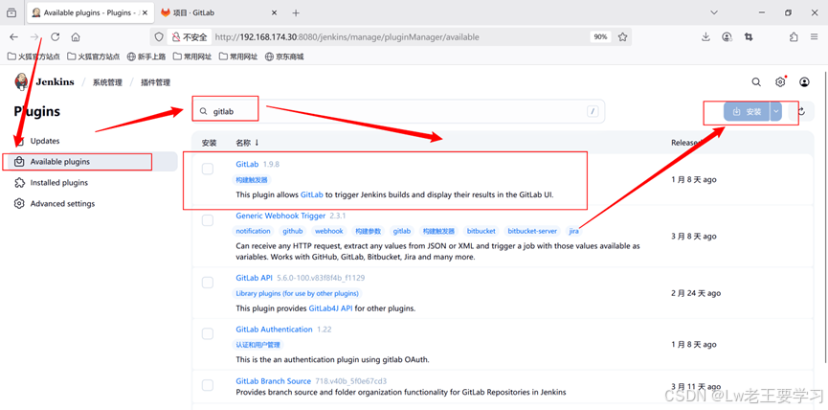Click the screenshot crop toolbar icon
828x410 pixels.
click(x=749, y=37)
